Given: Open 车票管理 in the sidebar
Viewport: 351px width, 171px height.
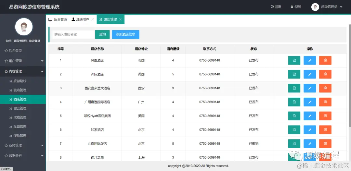Looking at the screenshot, I should 23,127.
